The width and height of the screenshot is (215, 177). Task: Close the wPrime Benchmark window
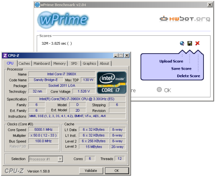point(210,5)
